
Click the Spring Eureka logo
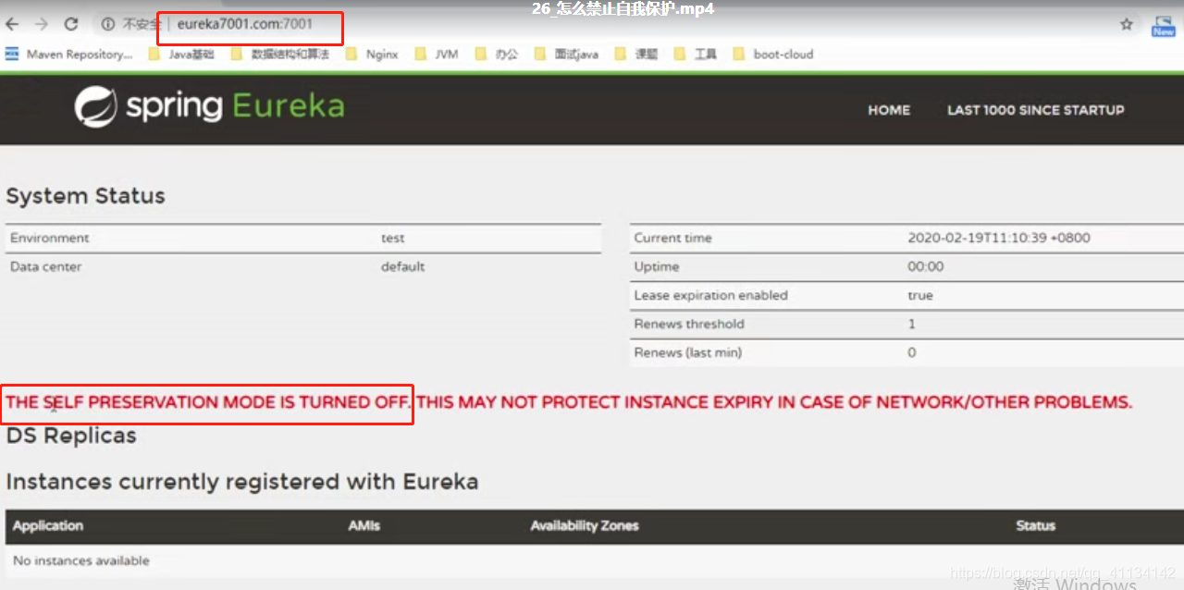pyautogui.click(x=209, y=106)
